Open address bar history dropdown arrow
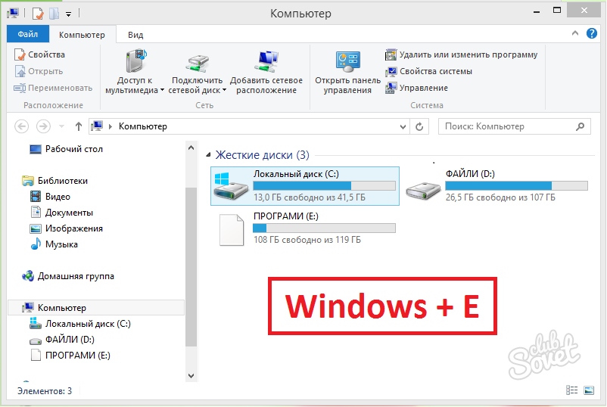607x407 pixels. 402,126
